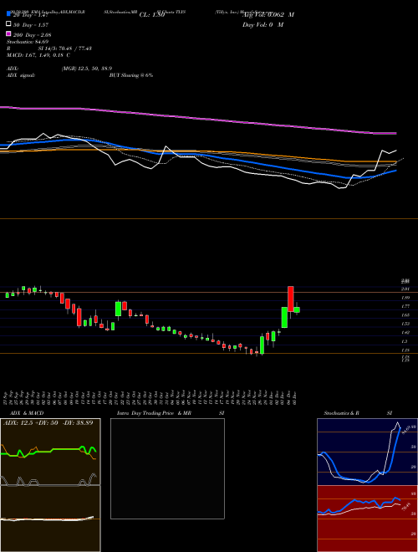Click the 'Avg Vol: 0.062 M' text
This screenshot has width=418, height=552.
tap(268, 15)
